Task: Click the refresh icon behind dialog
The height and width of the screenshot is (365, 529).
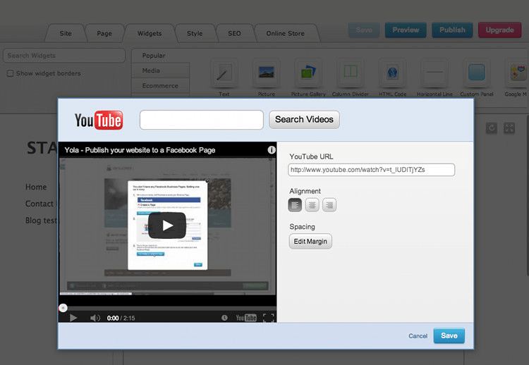Action: click(492, 128)
